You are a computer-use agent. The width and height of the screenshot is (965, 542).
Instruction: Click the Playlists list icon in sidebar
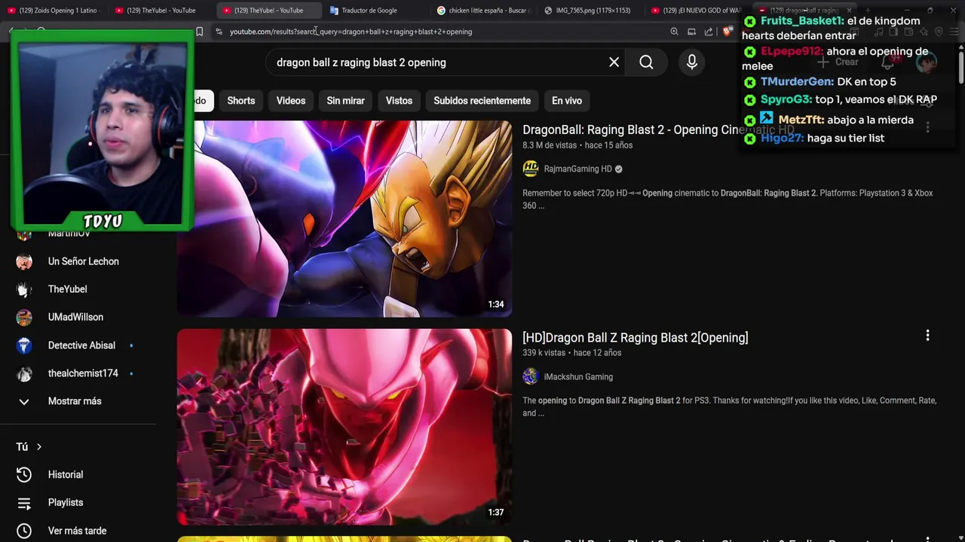coord(24,503)
